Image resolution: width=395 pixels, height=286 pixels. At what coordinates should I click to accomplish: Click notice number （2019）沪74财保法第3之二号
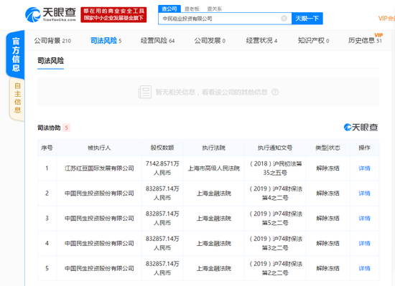click(275, 243)
